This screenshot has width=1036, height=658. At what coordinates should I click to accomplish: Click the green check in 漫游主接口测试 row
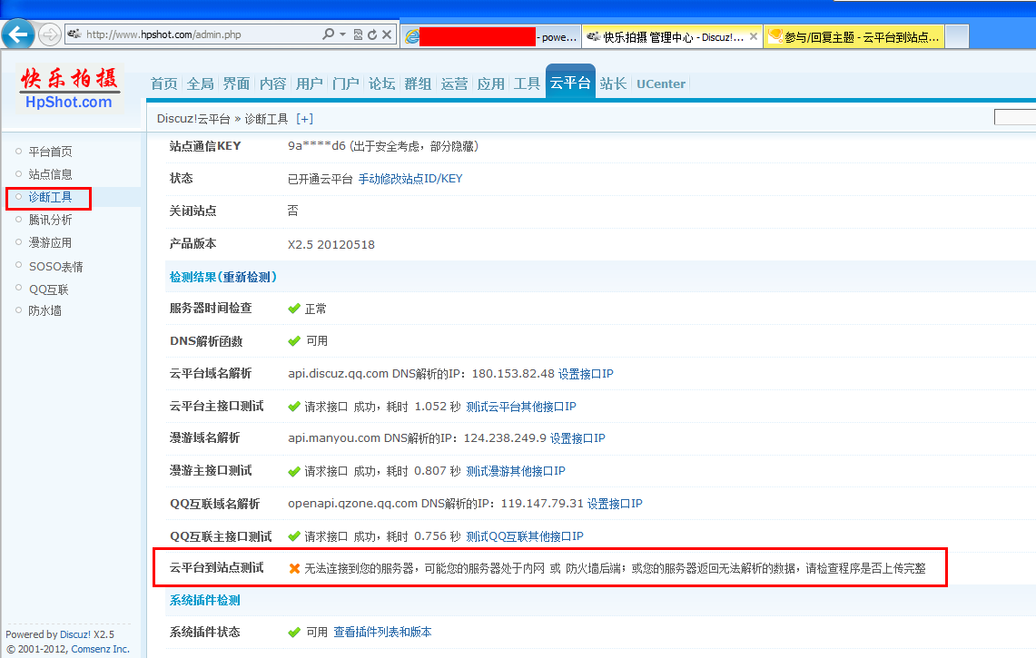pyautogui.click(x=294, y=471)
